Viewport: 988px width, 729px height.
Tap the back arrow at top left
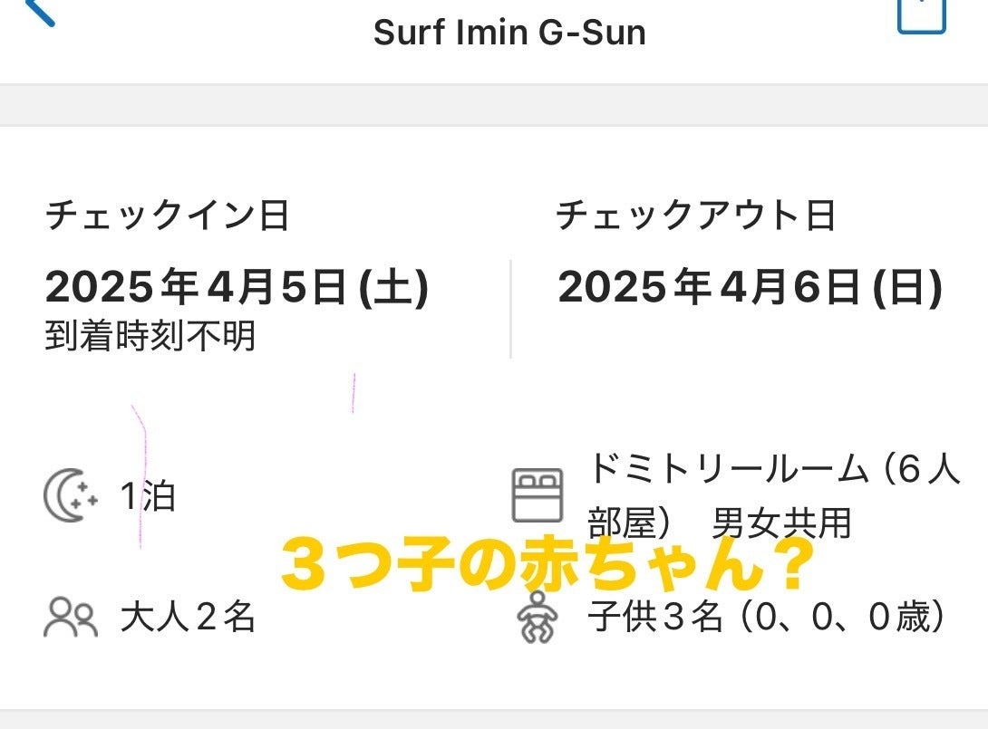coord(39,12)
